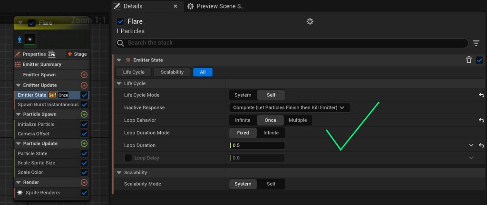Disable Scale Color module
Screen dimensions: 487x205
[x=84, y=172]
